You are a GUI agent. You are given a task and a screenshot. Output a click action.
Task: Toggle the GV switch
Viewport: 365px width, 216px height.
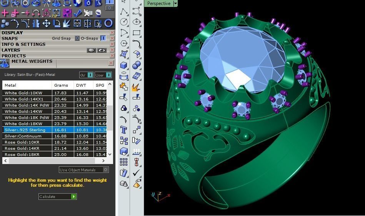[x=90, y=75]
